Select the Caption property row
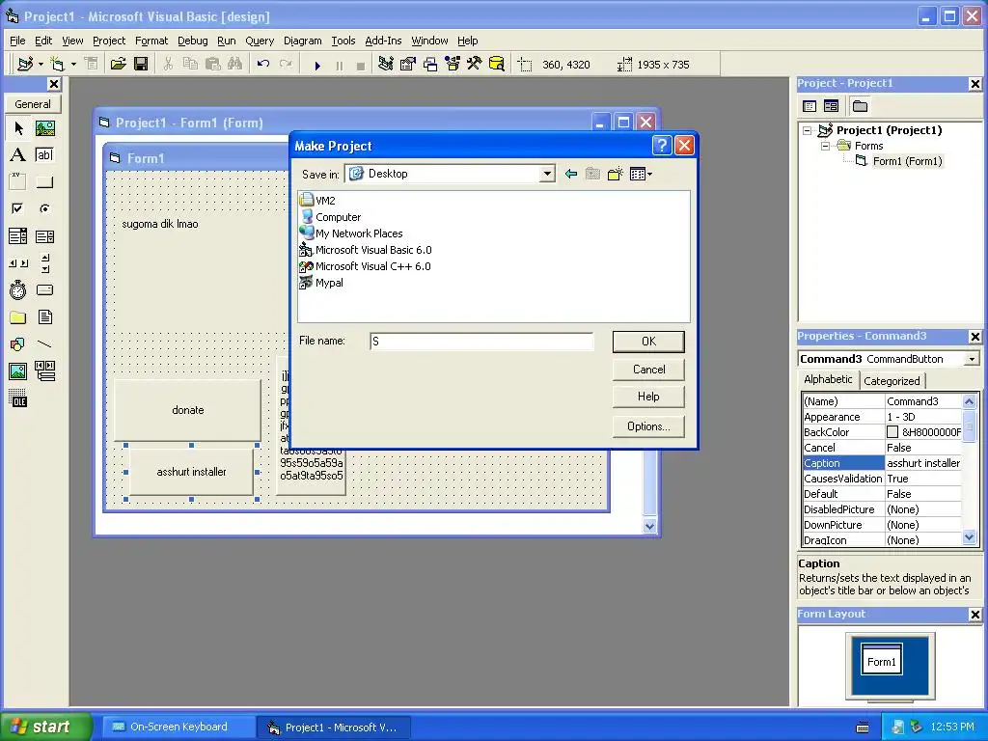Screen dimensions: 988x741 click(x=882, y=463)
